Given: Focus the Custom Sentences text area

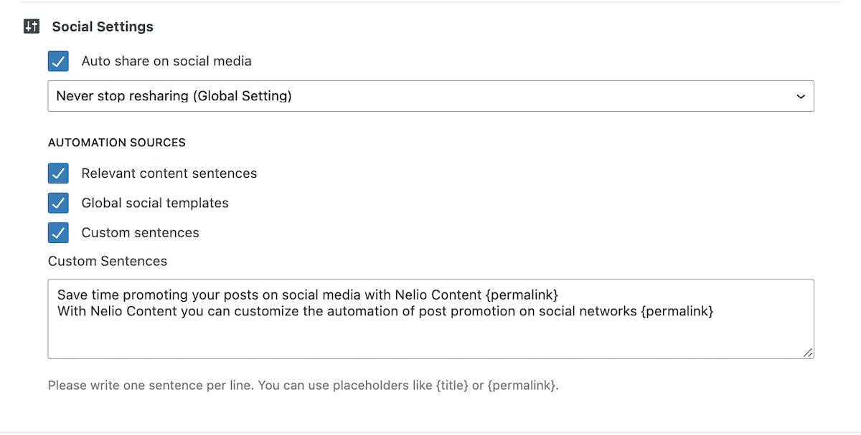Looking at the screenshot, I should point(430,319).
